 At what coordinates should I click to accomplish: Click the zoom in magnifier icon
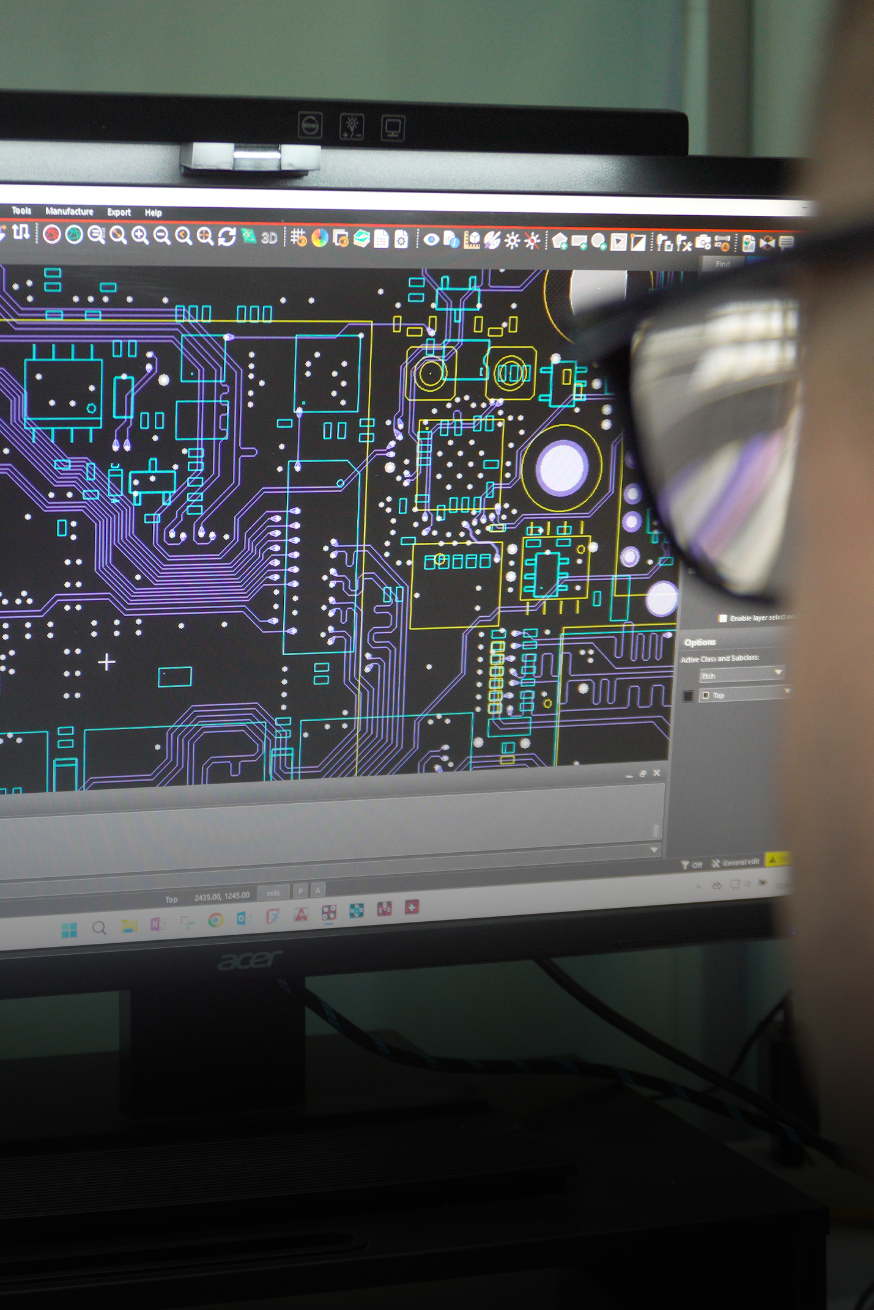click(140, 235)
